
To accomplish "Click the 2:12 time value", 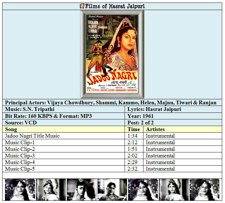I will tap(132, 143).
